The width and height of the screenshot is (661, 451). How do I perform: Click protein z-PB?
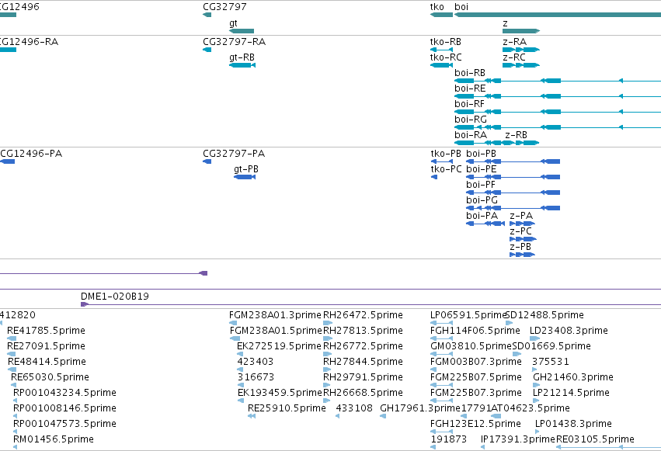pyautogui.click(x=522, y=255)
